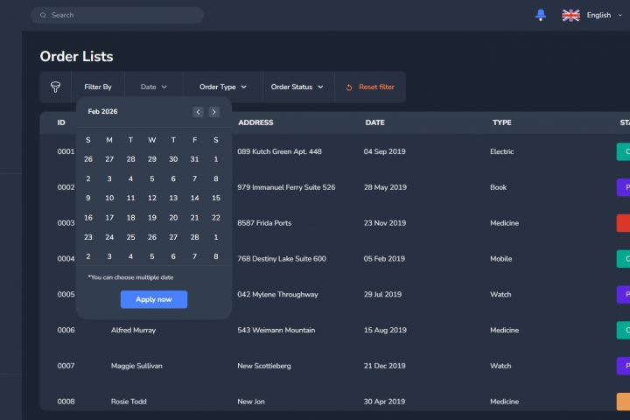This screenshot has height=420, width=630.
Task: Select February 16 in calendar
Action: (x=88, y=217)
